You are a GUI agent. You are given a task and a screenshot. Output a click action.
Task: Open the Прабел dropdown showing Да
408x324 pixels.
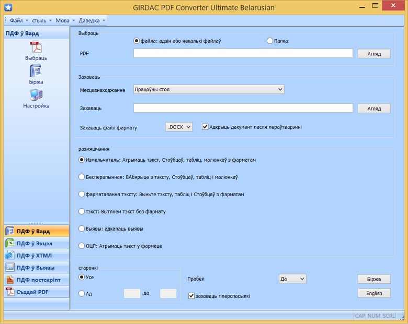coord(292,279)
